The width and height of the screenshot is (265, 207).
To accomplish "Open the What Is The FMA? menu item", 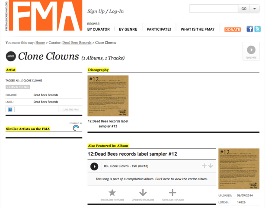I will click(198, 29).
